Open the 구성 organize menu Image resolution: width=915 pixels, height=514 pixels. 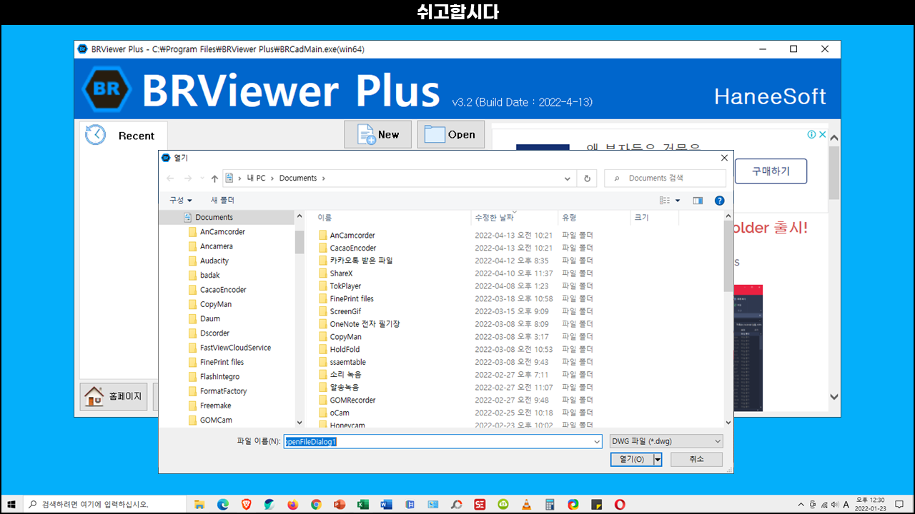[x=180, y=201]
